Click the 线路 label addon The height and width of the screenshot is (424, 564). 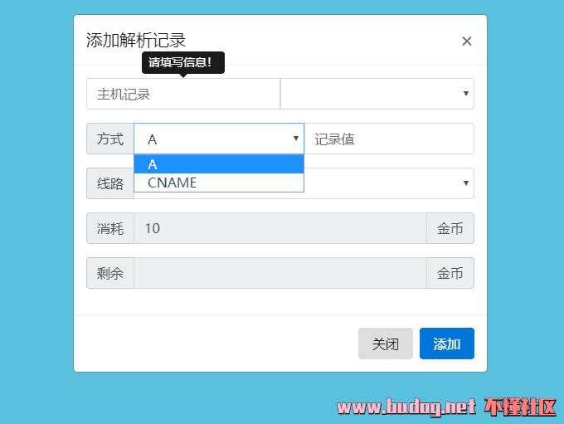(110, 183)
